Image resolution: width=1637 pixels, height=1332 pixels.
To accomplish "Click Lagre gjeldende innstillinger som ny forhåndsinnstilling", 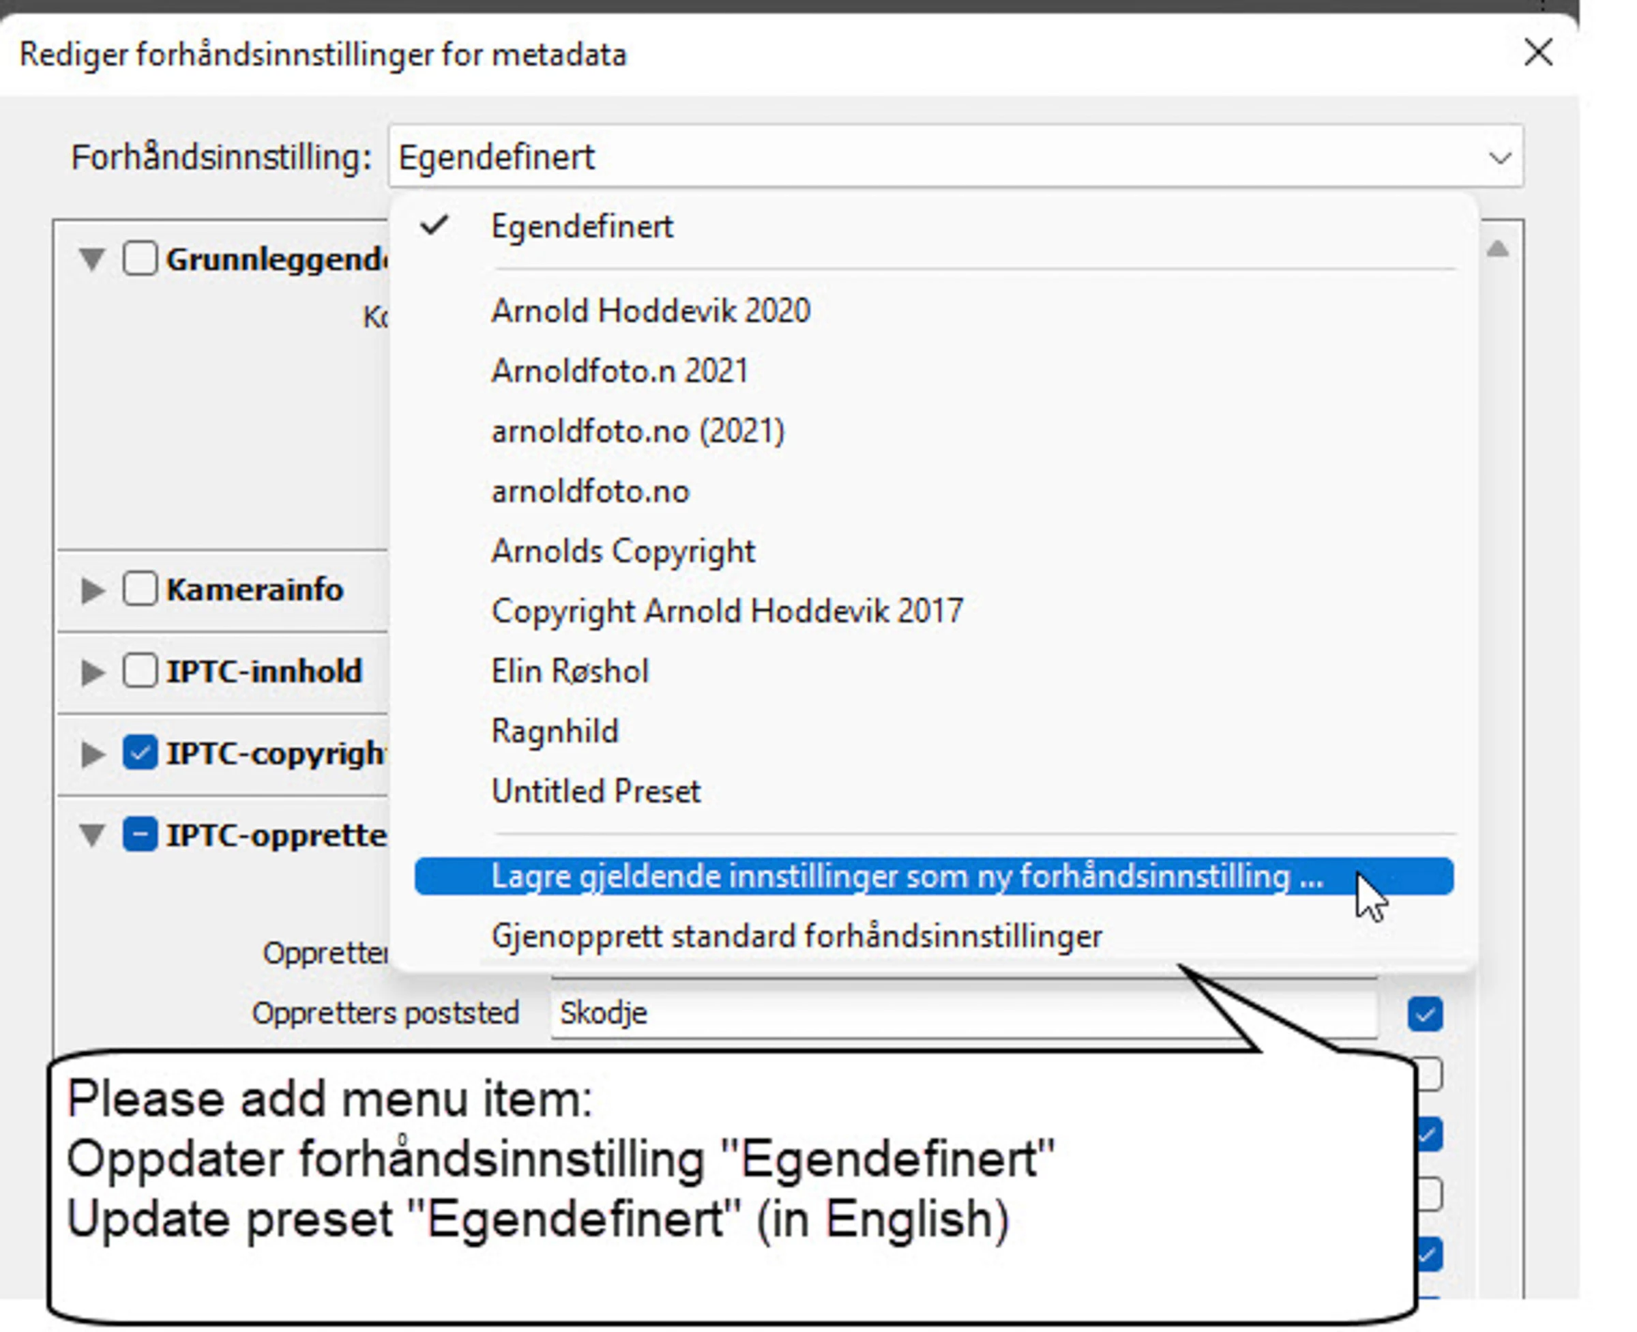I will pyautogui.click(x=906, y=877).
